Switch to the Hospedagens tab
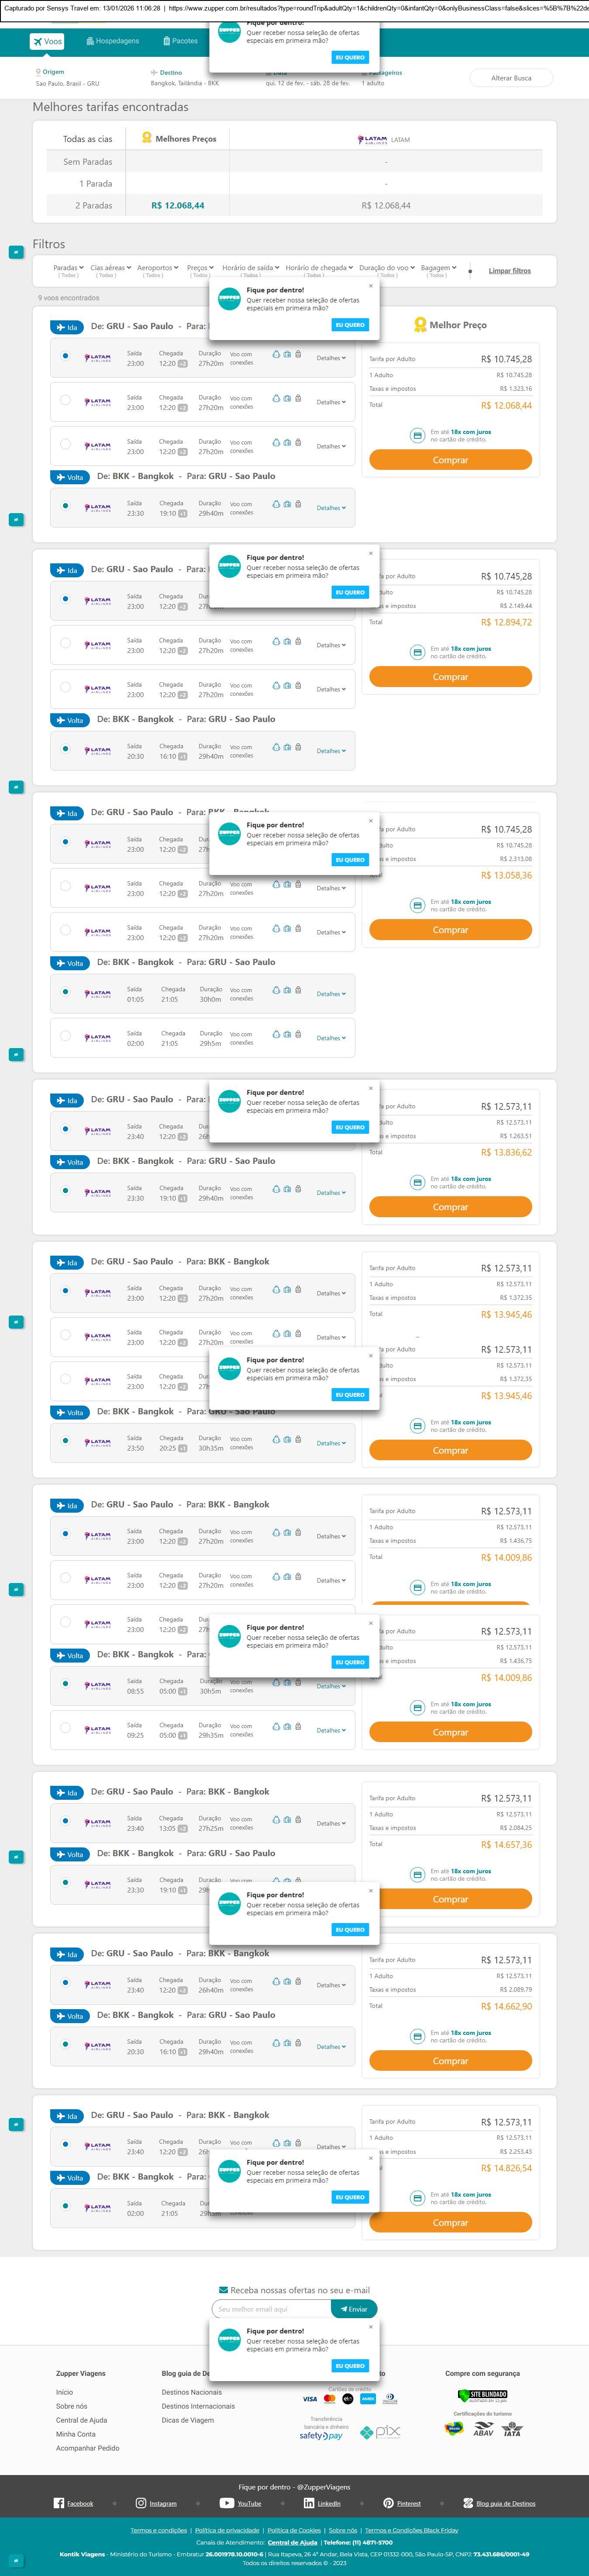589x2576 pixels. pos(113,41)
